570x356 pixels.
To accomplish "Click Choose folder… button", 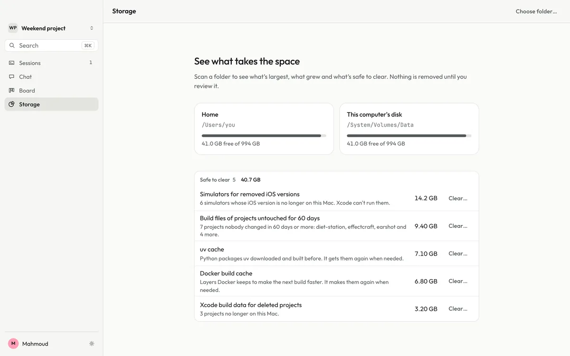I will pyautogui.click(x=536, y=11).
